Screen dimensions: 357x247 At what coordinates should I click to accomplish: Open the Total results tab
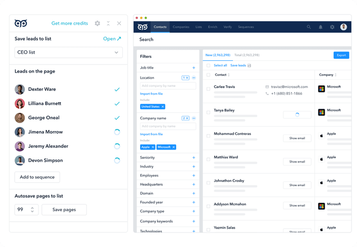point(247,55)
